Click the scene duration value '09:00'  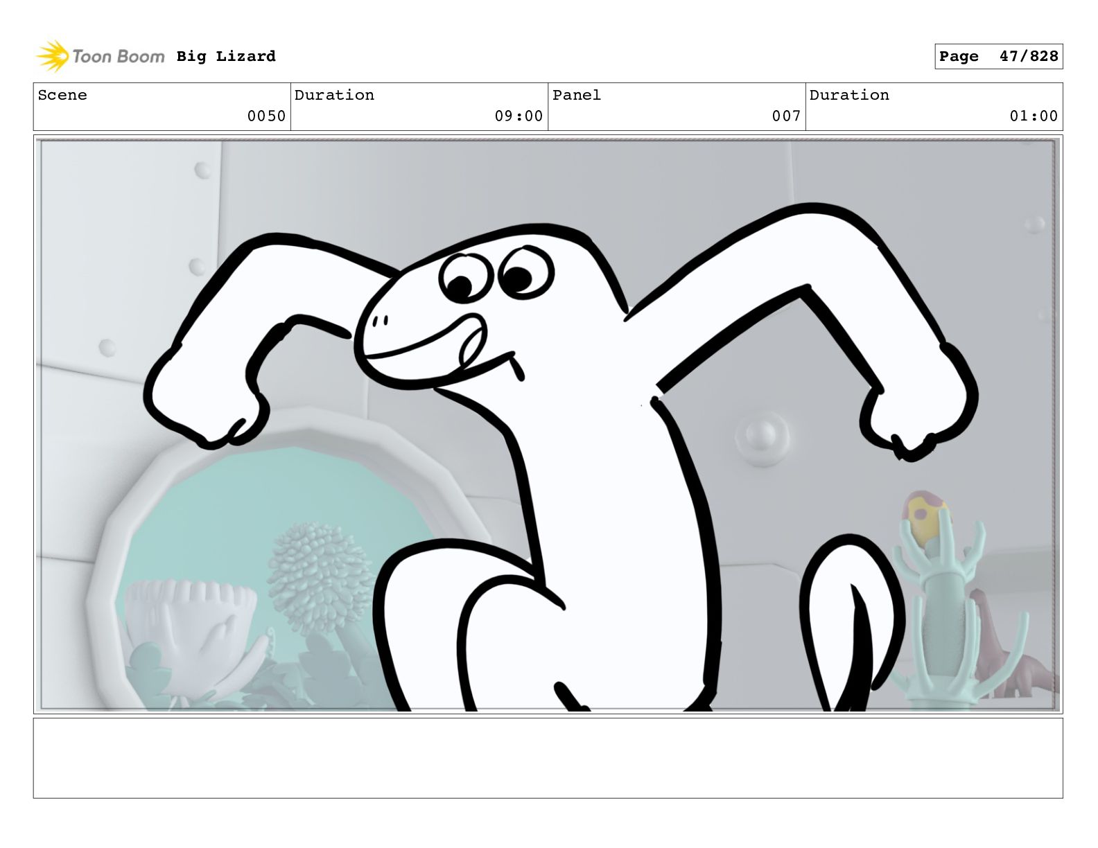tap(518, 116)
